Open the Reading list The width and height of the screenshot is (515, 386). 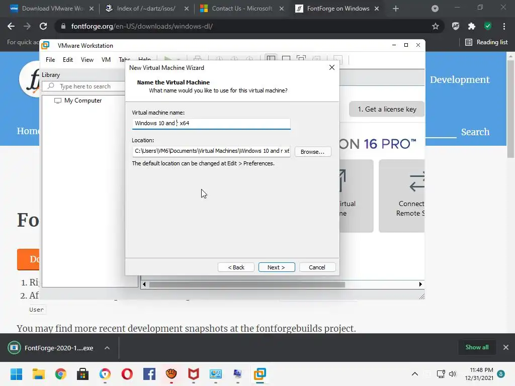click(486, 42)
